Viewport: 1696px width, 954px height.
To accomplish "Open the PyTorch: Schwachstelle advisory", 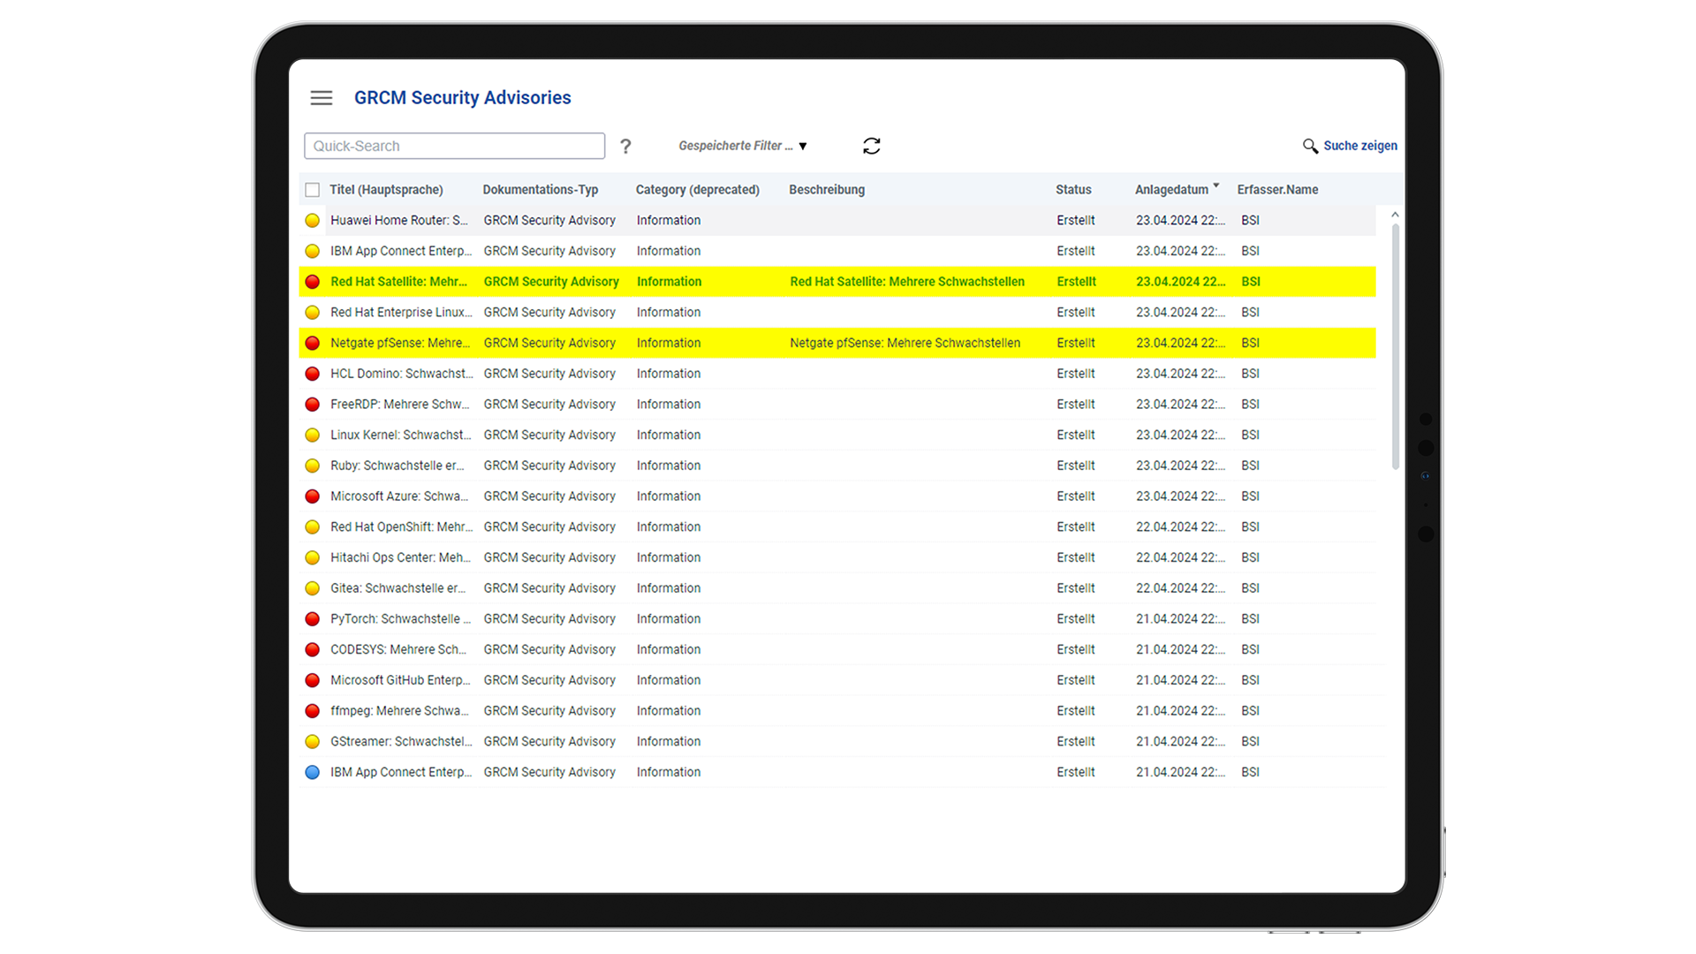I will pyautogui.click(x=401, y=619).
